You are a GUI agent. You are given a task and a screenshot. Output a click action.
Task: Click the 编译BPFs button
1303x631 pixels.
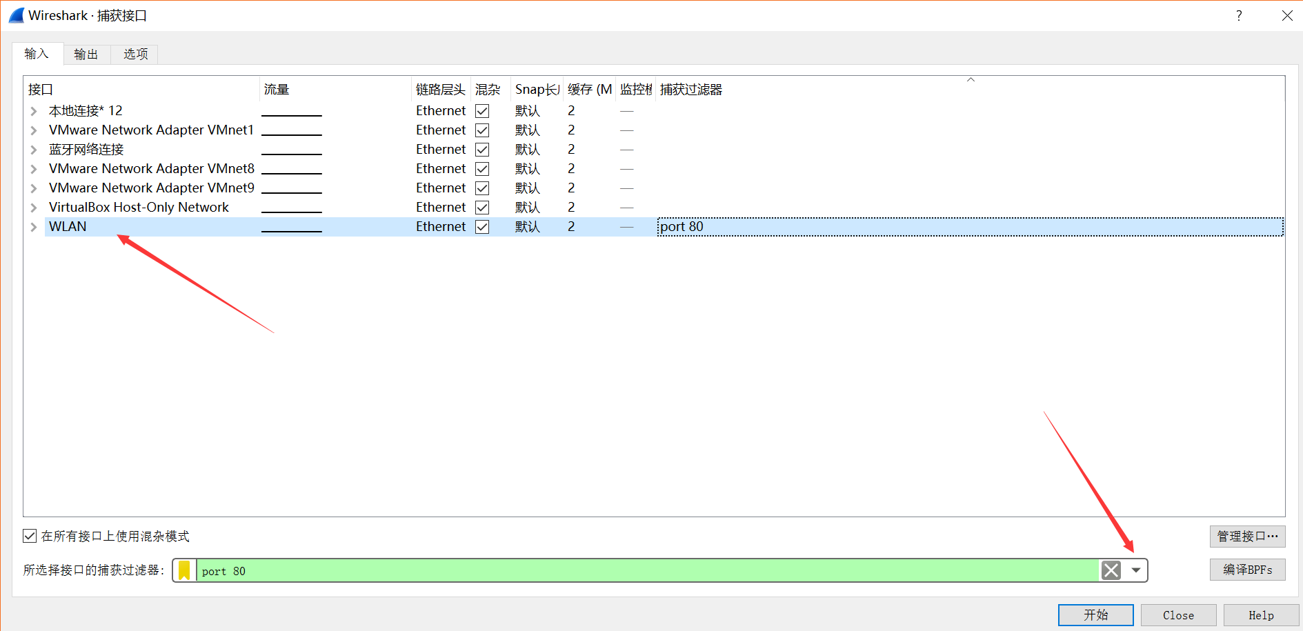pyautogui.click(x=1247, y=570)
